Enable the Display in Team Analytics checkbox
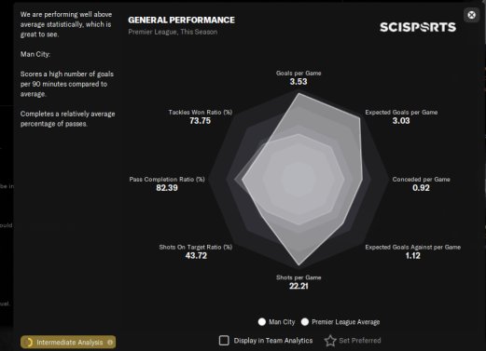 [224, 341]
